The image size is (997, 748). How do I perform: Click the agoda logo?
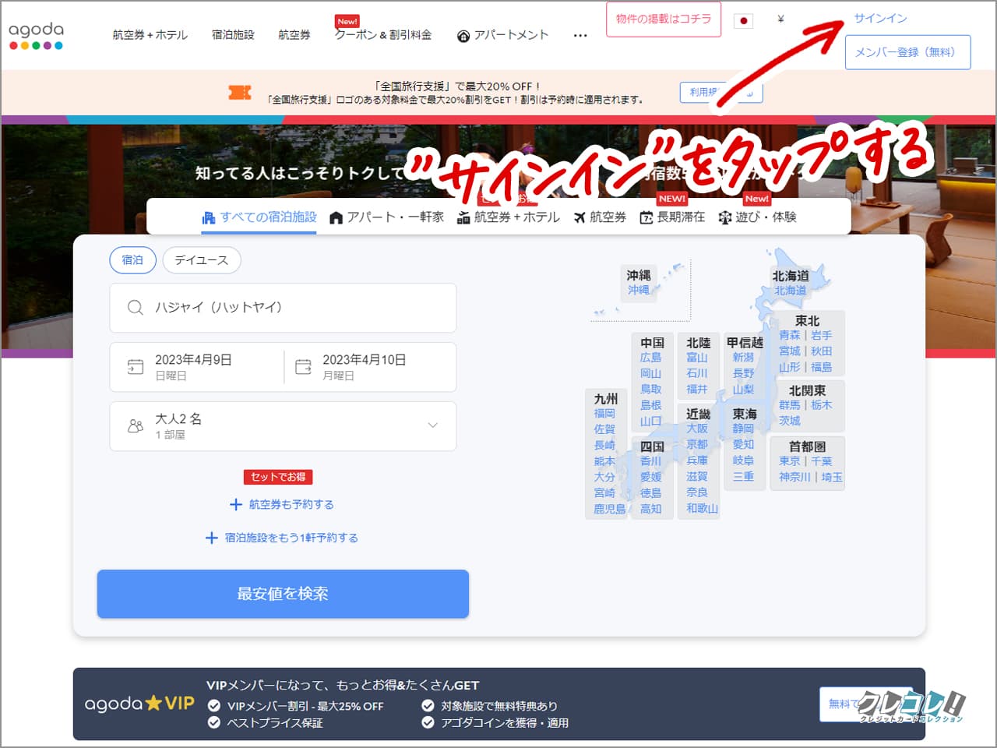click(36, 35)
